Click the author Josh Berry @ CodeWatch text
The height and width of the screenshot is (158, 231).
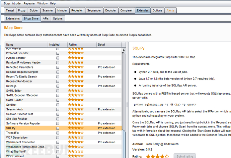(x=162, y=144)
